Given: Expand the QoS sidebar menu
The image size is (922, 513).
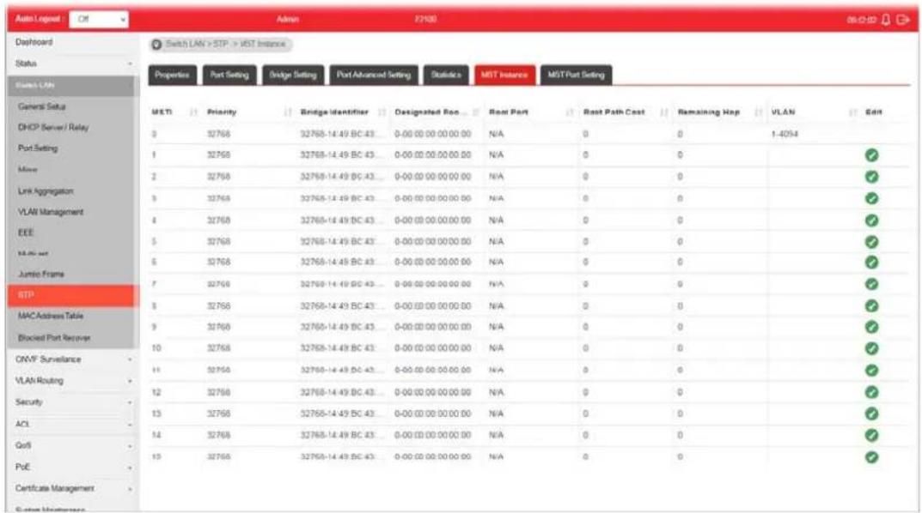Looking at the screenshot, I should [x=73, y=445].
